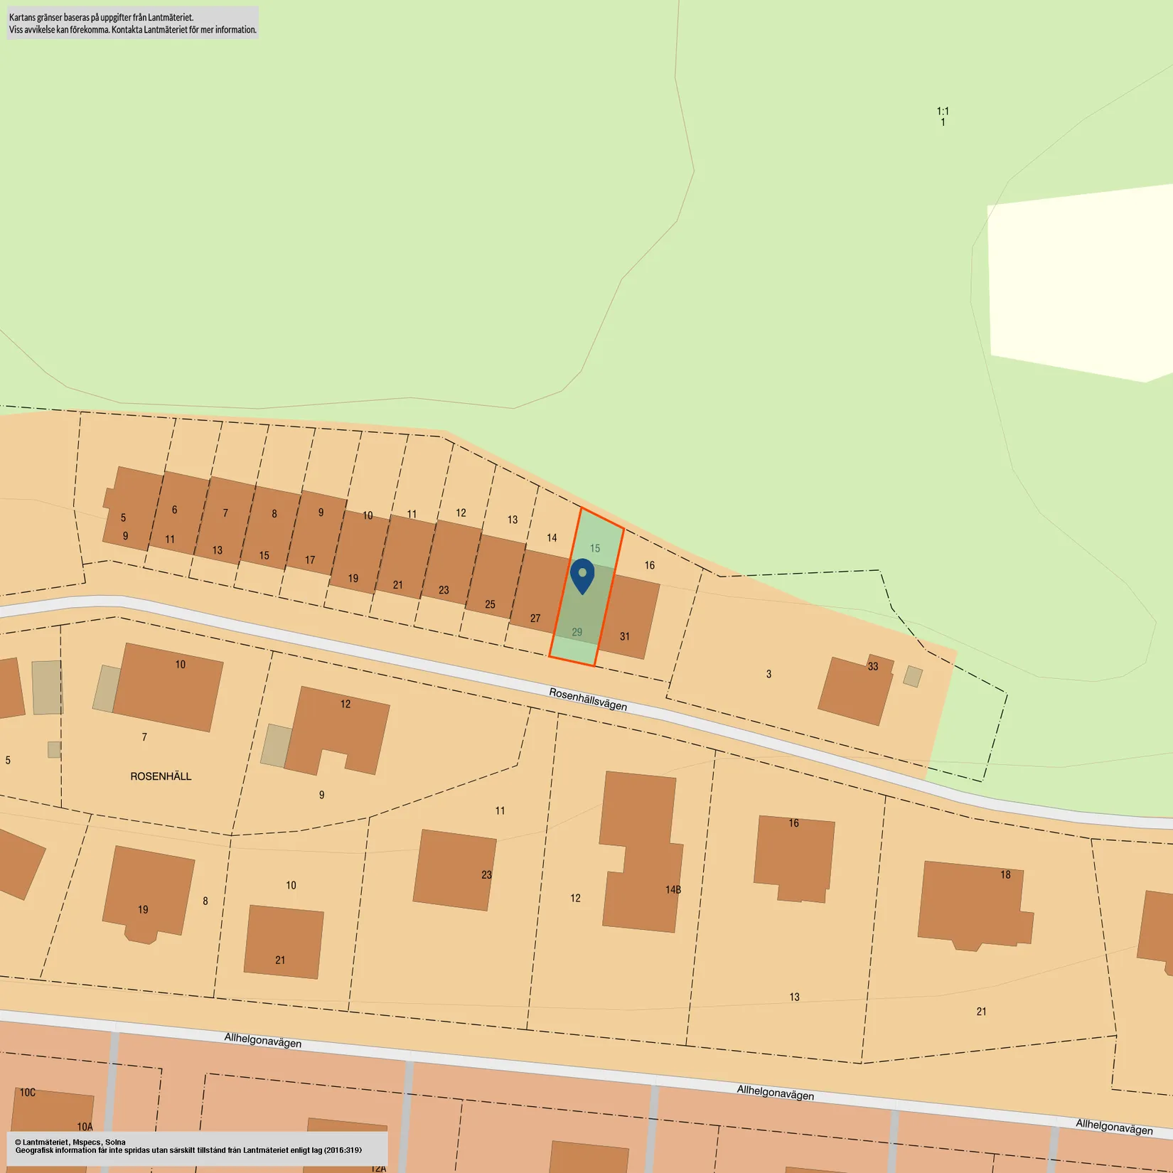Screen dimensions: 1173x1173
Task: Select the row house numbered 25
Action: pos(496,576)
